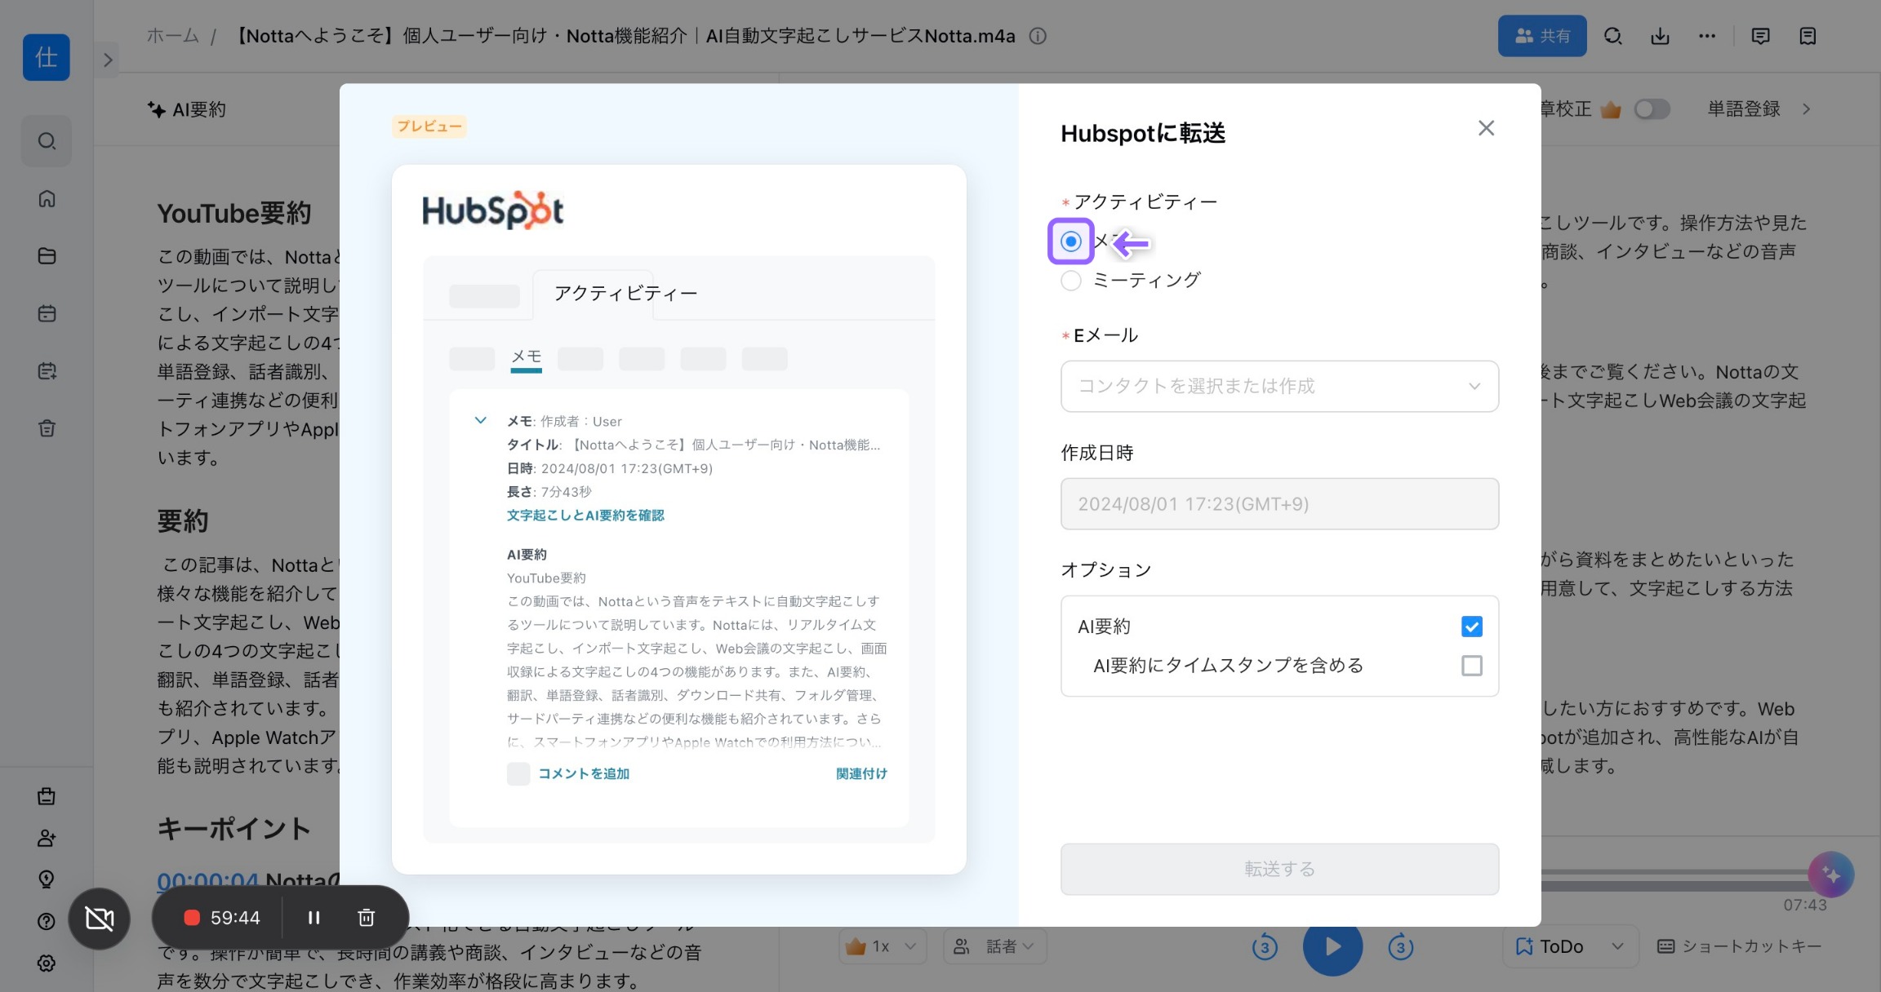1881x992 pixels.
Task: Toggle the 文章校正 switch
Action: [1652, 109]
